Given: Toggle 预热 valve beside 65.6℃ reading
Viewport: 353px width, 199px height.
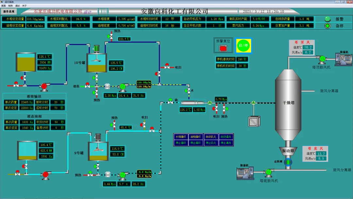Looking at the screenshot, I should point(113,125).
